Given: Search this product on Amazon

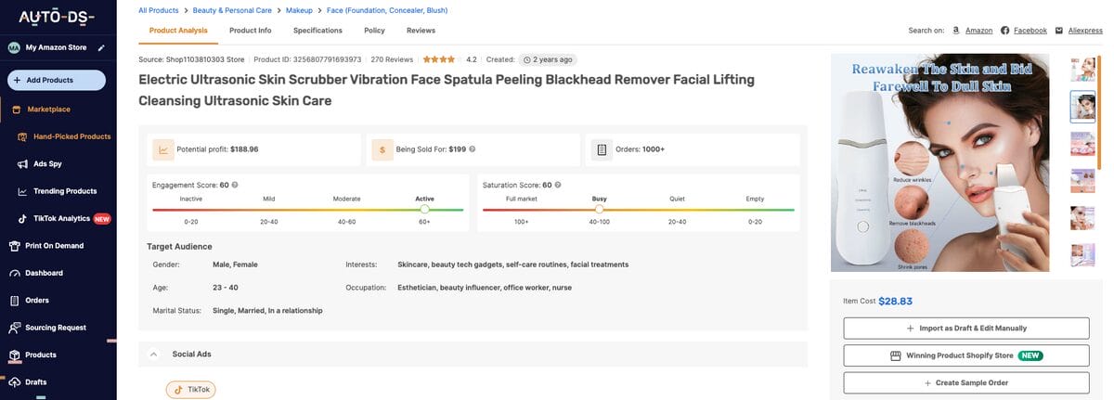Looking at the screenshot, I should (x=978, y=31).
